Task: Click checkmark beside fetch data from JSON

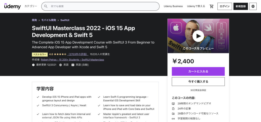Action: coord(38,114)
